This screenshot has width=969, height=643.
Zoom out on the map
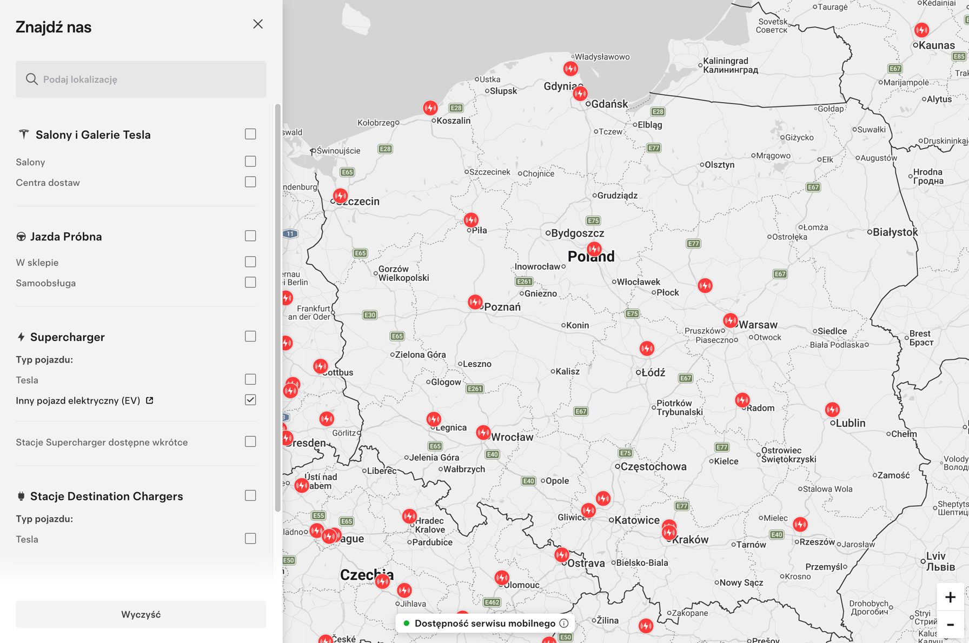tap(950, 625)
